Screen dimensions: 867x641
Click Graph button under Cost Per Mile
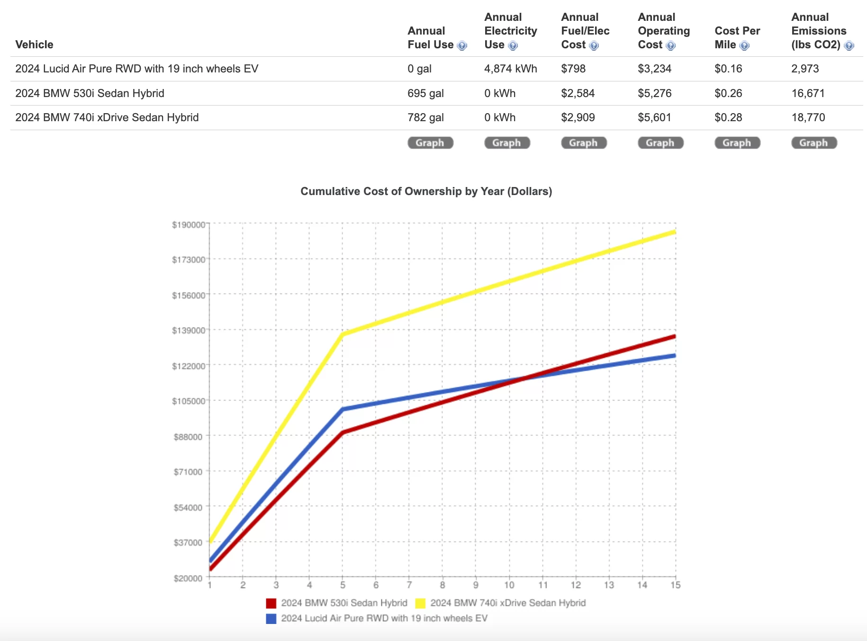pyautogui.click(x=737, y=142)
